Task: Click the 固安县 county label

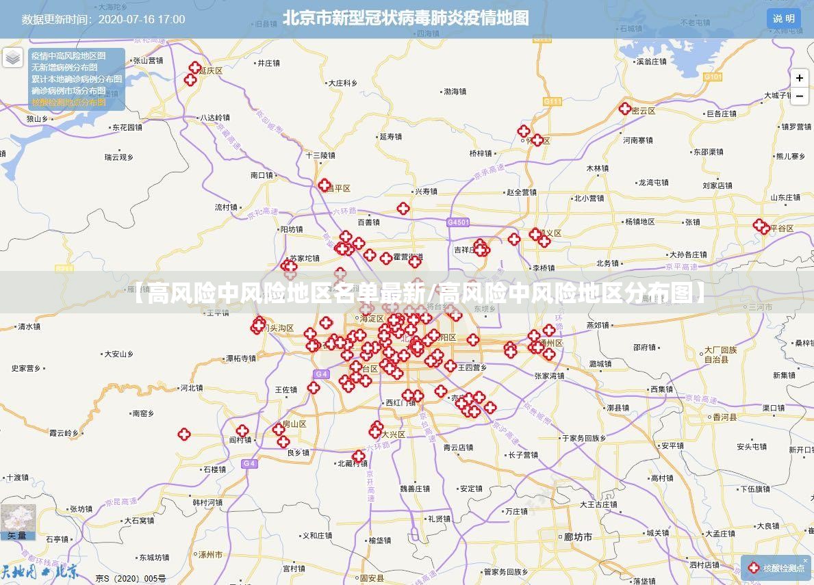Action: (372, 577)
